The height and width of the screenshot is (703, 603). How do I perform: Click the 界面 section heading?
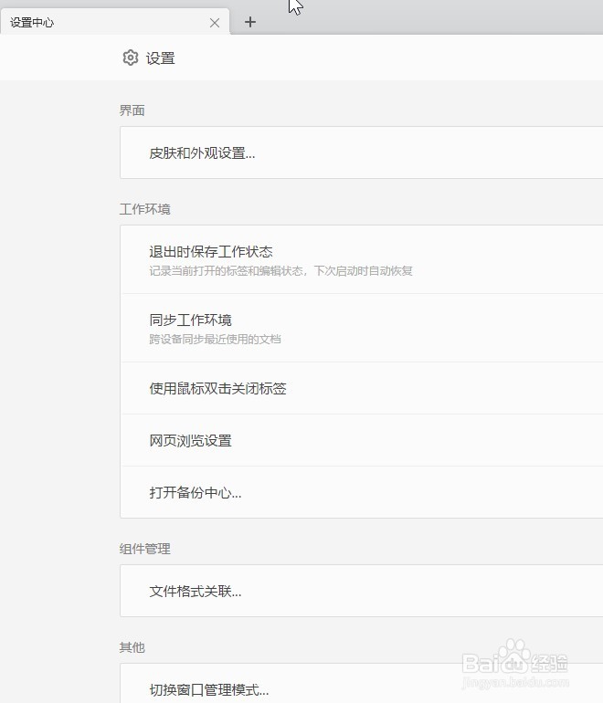tap(132, 110)
